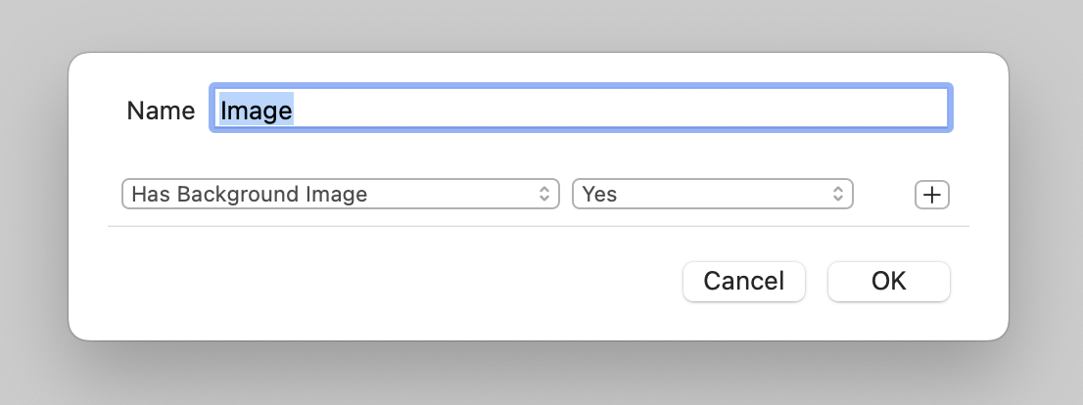Click the Name label beside the field
The height and width of the screenshot is (405, 1083).
(x=161, y=111)
